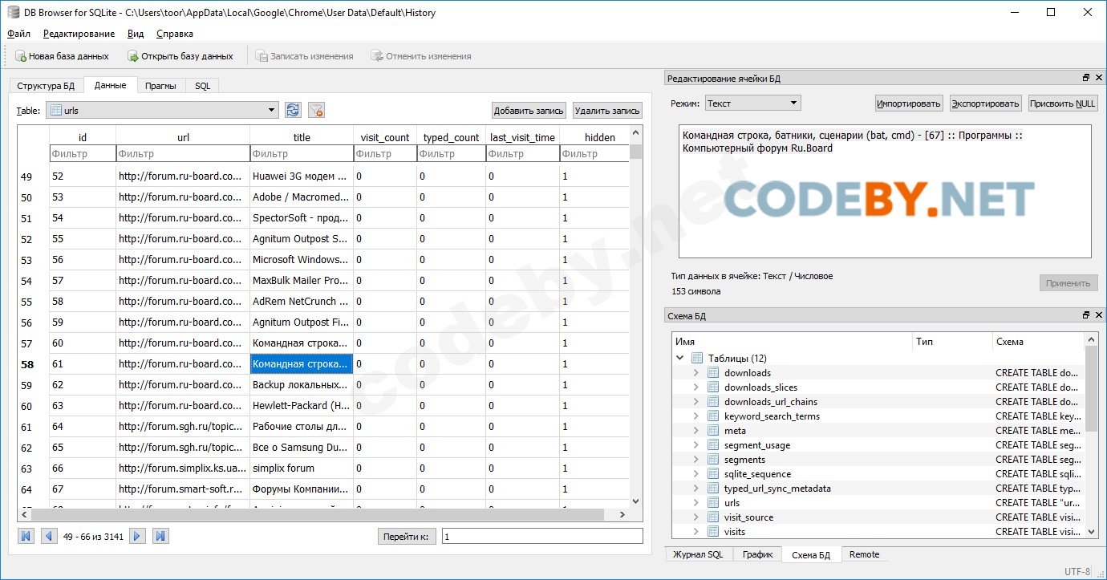Screen dimensions: 1107x580
Task: Refresh the table data with the refresh icon
Action: click(x=293, y=111)
